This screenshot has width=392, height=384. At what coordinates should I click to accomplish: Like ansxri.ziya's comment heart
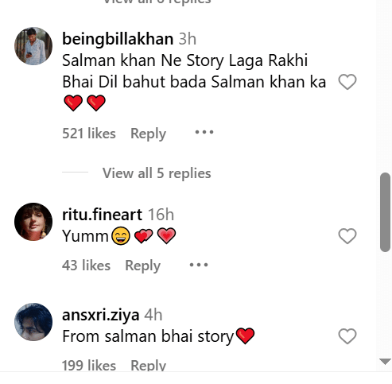pos(347,336)
